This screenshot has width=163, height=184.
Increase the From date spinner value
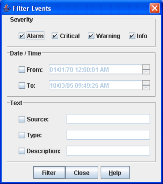(x=146, y=67)
